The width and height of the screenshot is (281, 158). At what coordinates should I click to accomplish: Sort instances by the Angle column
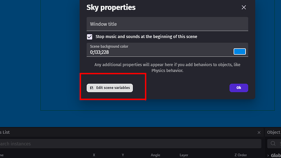coord(156,155)
